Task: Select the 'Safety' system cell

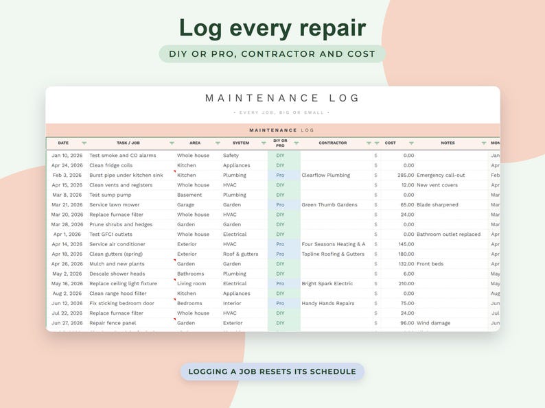Action: tap(244, 156)
